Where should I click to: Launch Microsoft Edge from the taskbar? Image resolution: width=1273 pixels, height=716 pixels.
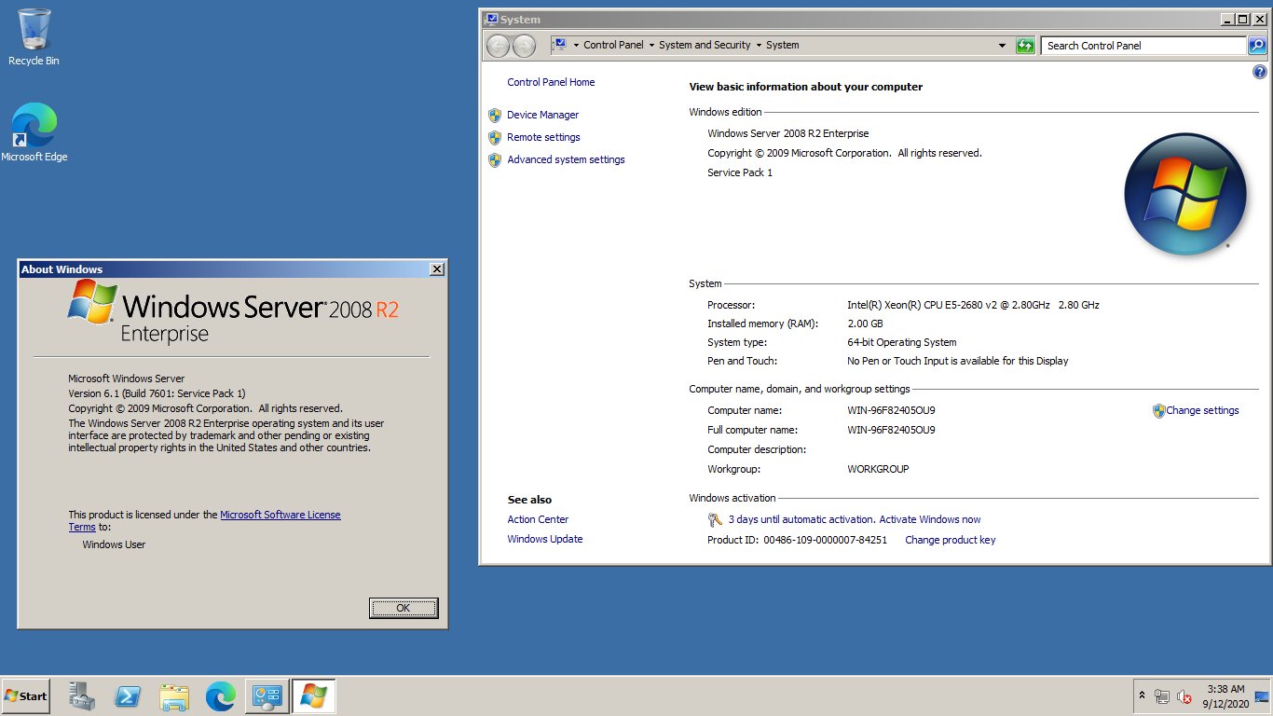(221, 695)
